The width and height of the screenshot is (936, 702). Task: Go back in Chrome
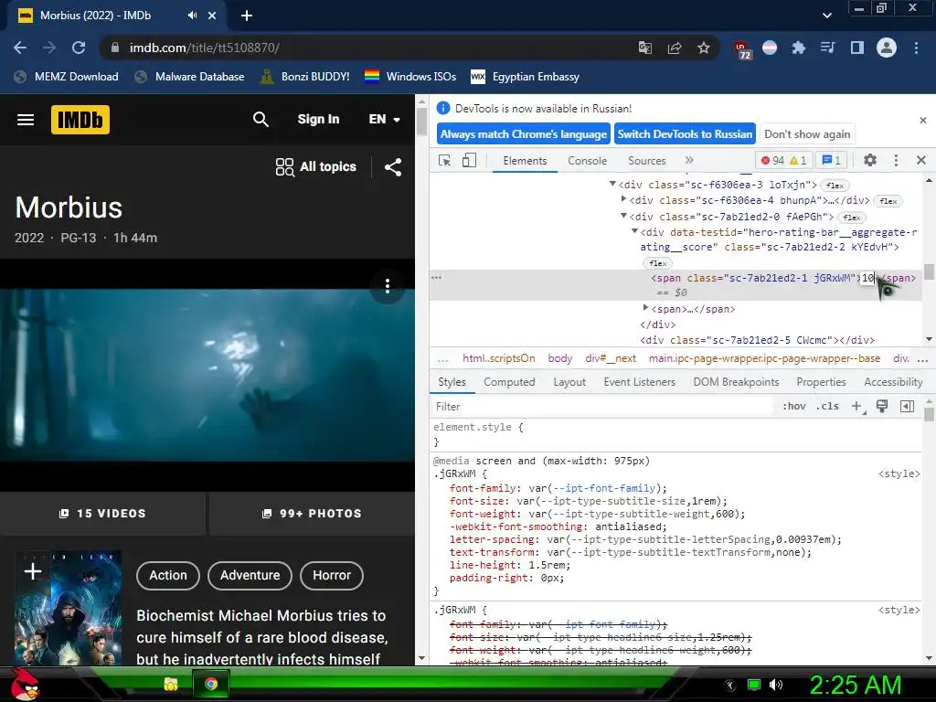[x=20, y=48]
